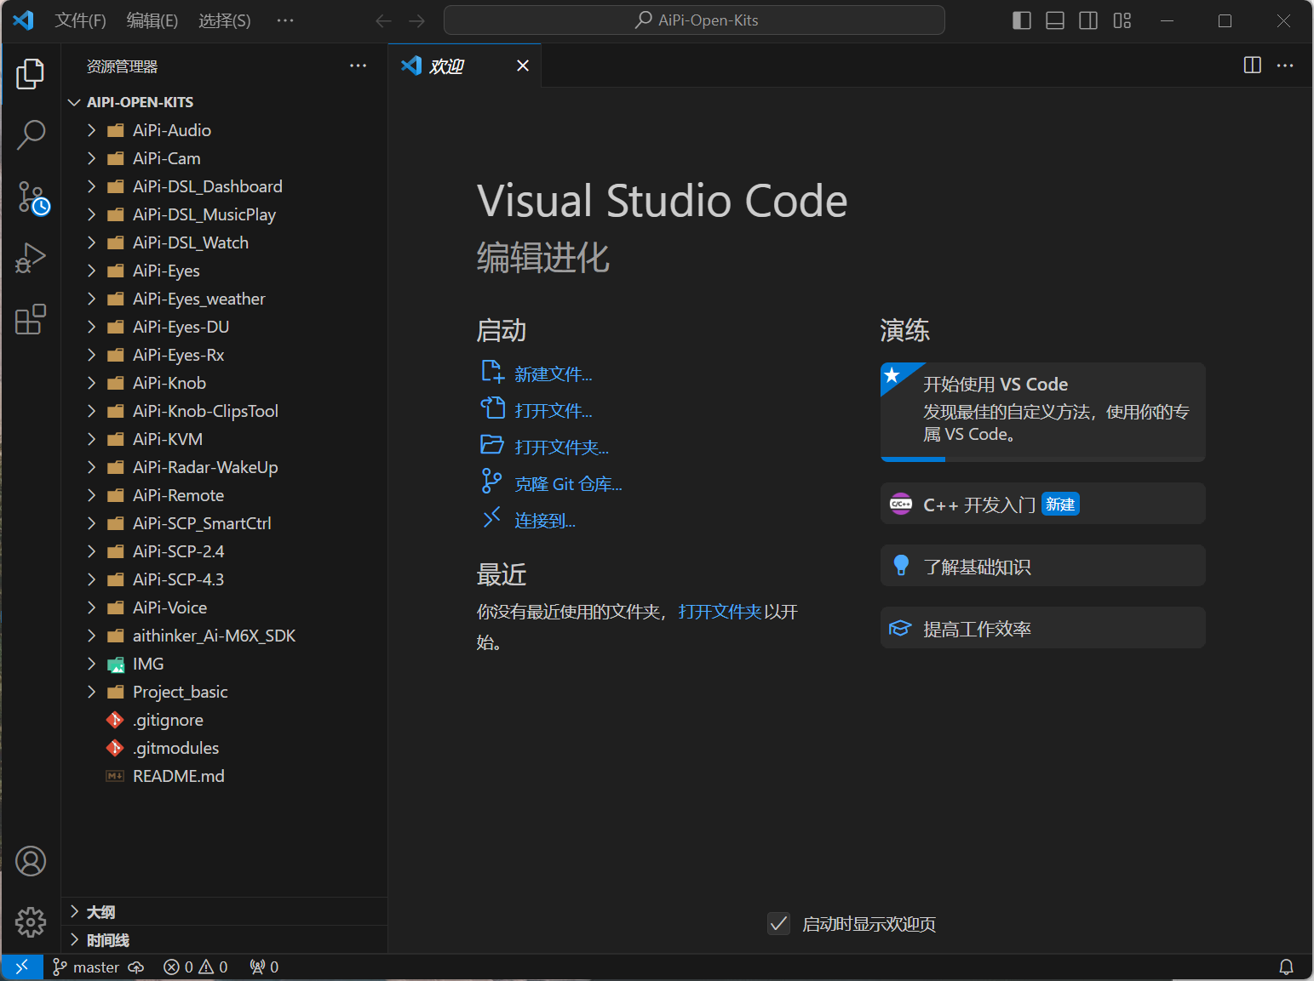Open customize layout icon

pos(1122,20)
